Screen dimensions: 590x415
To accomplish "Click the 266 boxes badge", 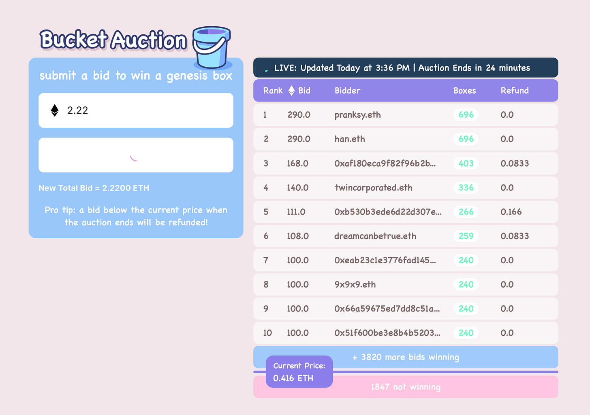I will (466, 212).
